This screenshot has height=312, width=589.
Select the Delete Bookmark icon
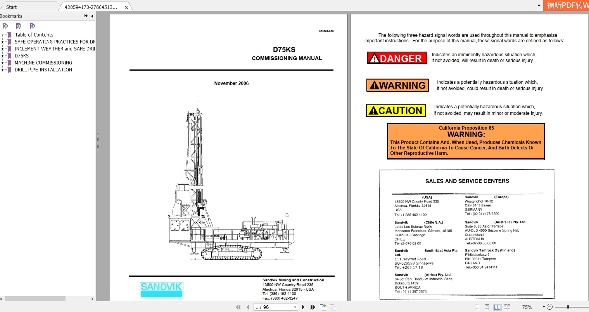tap(5, 26)
